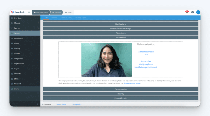
Task: Open the help question mark icon
Action: pos(192,12)
